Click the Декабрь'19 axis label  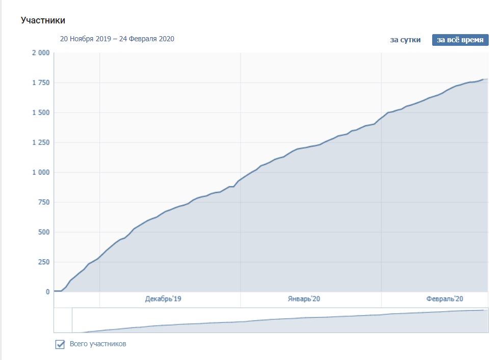[x=163, y=299]
